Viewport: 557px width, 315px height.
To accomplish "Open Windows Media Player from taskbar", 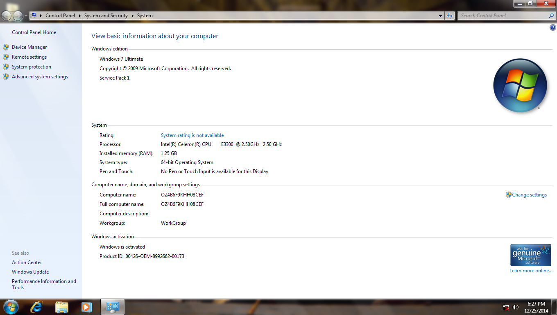I will (x=86, y=307).
